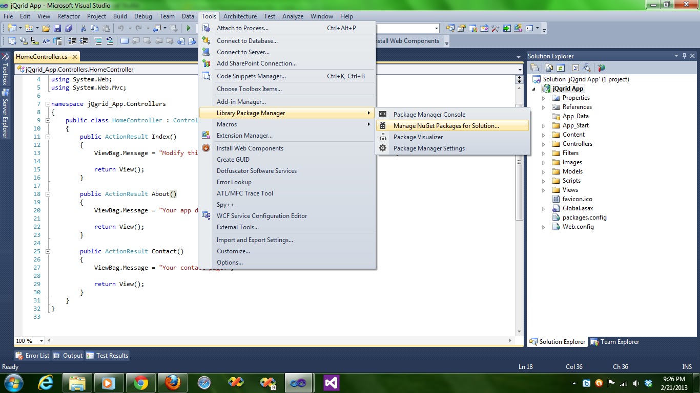Image resolution: width=700 pixels, height=393 pixels.
Task: Open the Properties icon in Solution Explorer toolbar
Action: 535,68
